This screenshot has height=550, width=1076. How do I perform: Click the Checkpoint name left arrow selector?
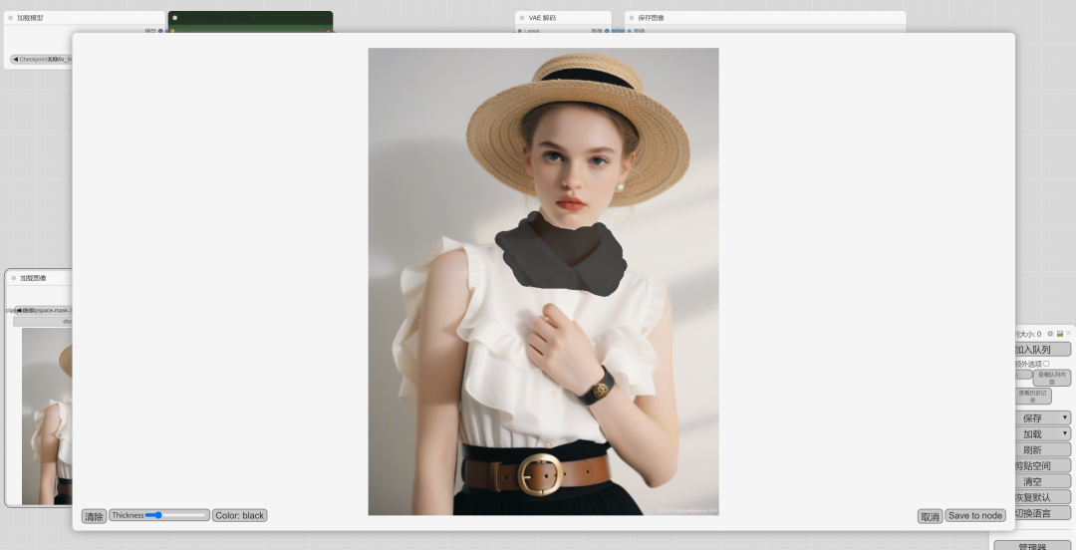tap(15, 59)
